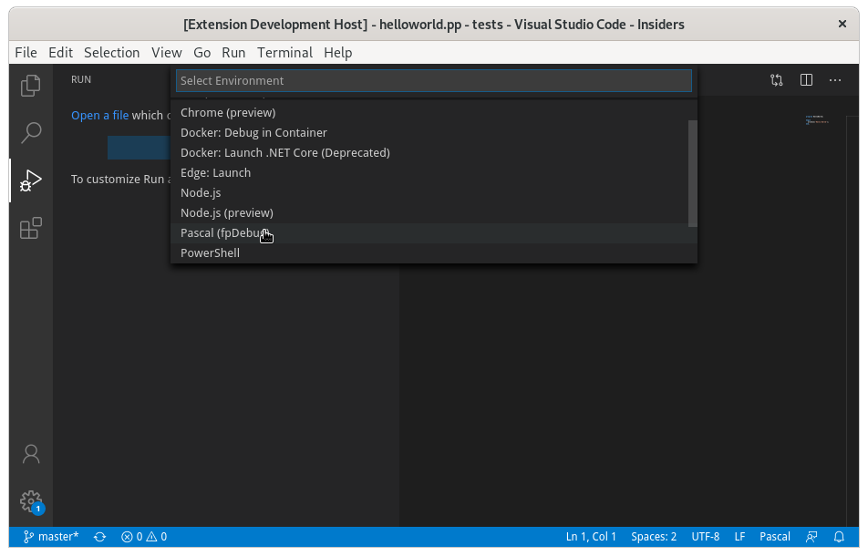This screenshot has width=868, height=556.
Task: Choose Chrome (preview) environment
Action: pos(434,113)
